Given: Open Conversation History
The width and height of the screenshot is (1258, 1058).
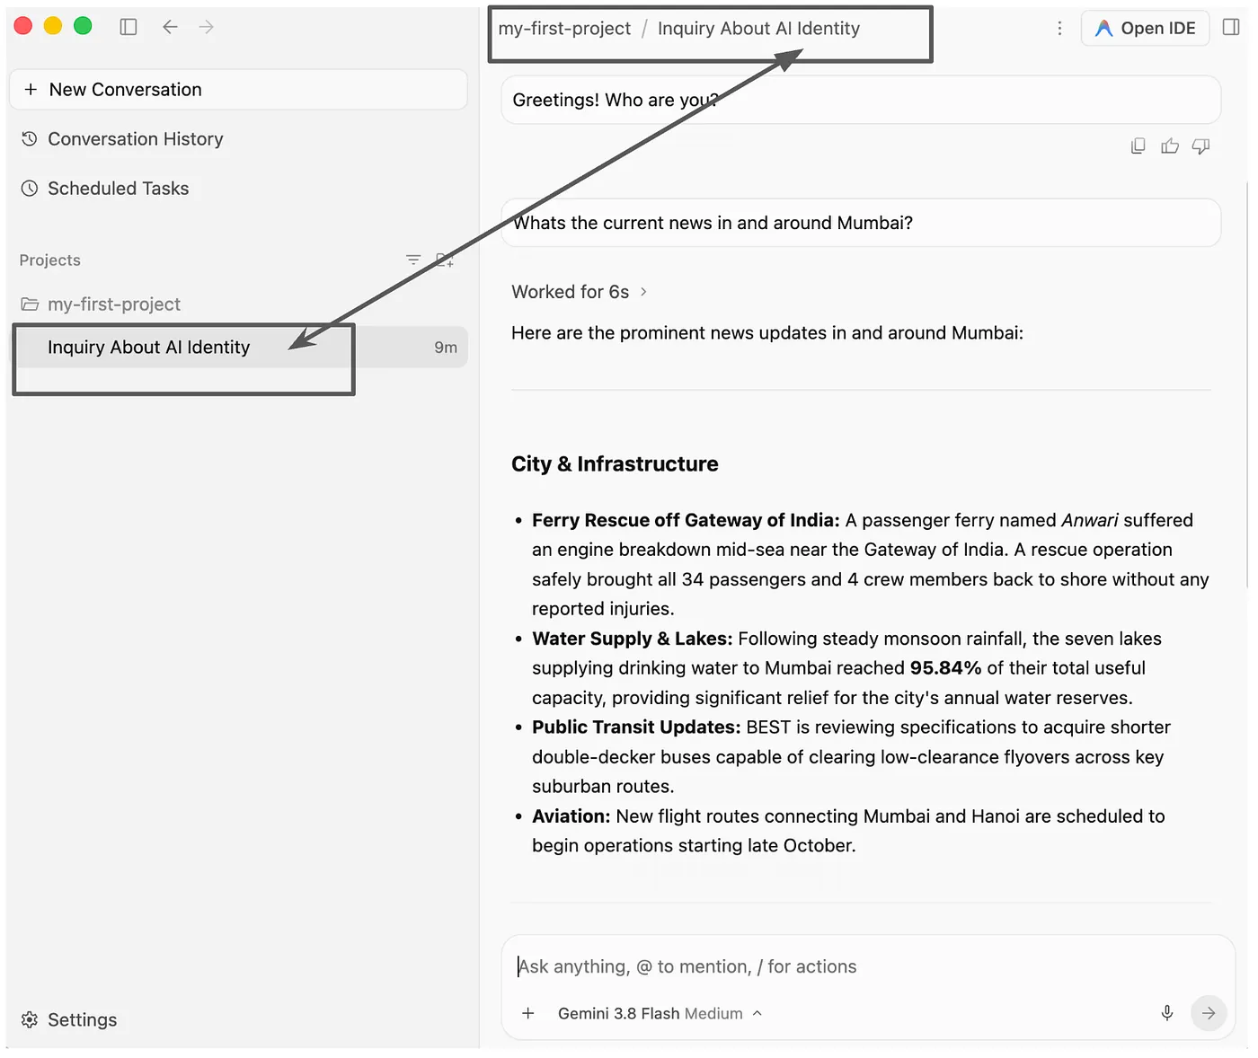Looking at the screenshot, I should point(123,139).
